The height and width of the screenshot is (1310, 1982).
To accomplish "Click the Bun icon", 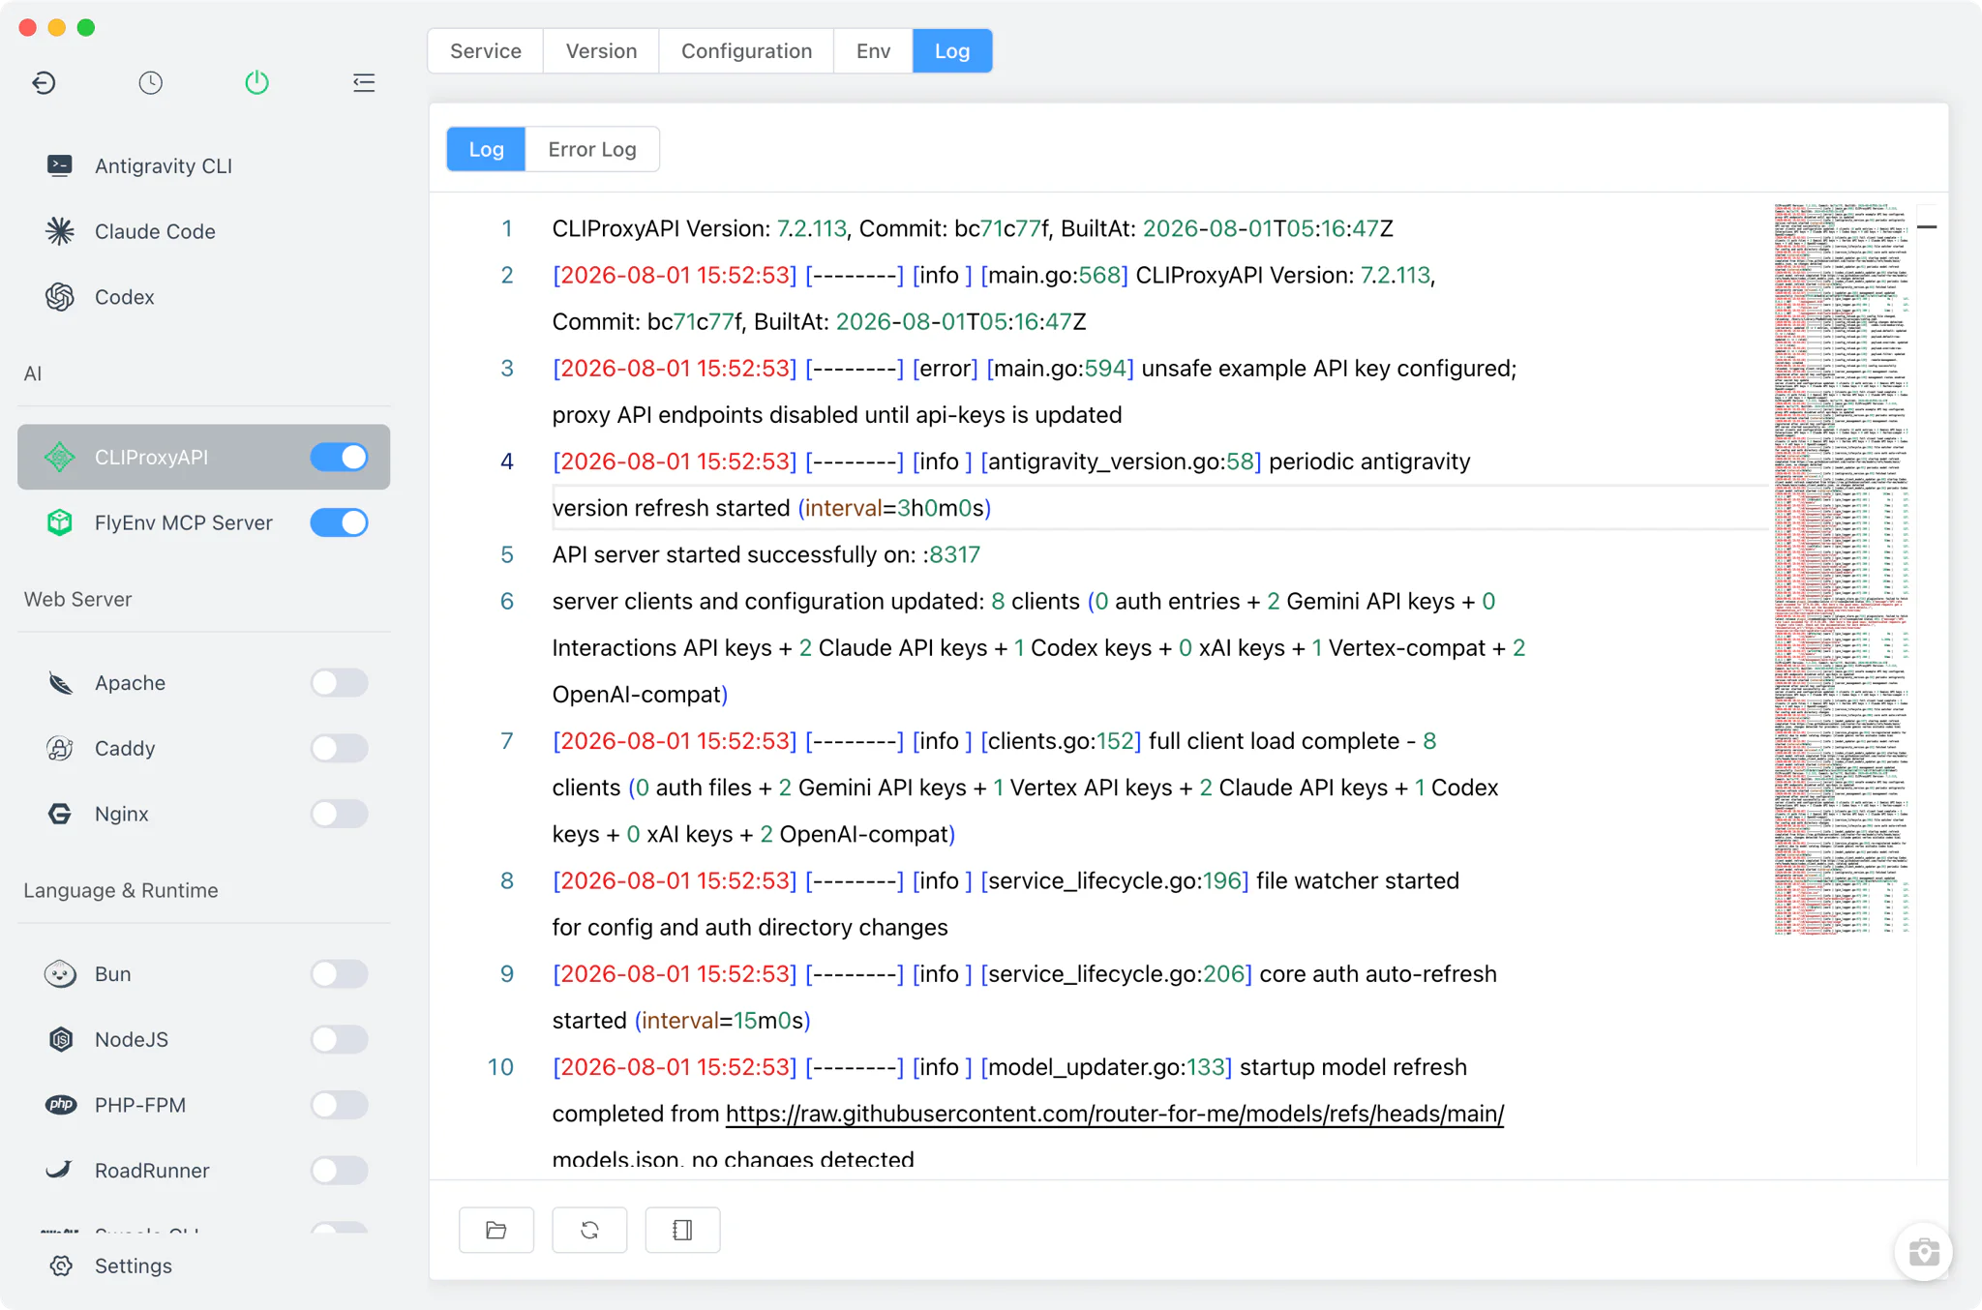I will 60,974.
